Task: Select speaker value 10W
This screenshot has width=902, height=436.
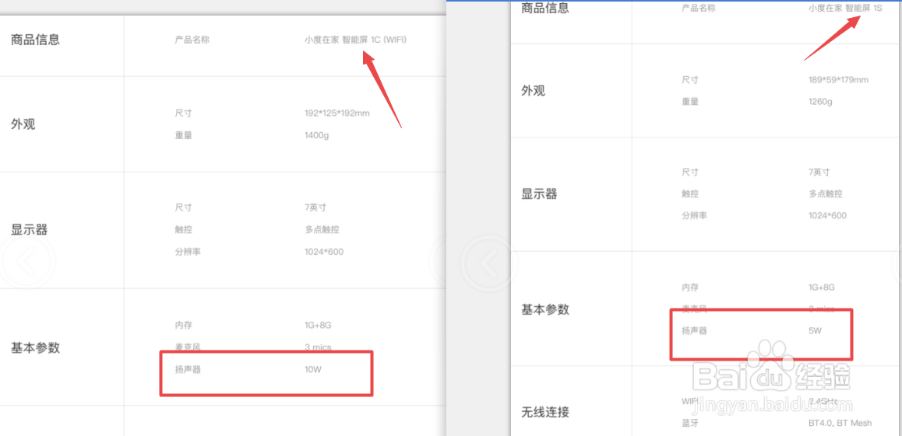Action: pyautogui.click(x=313, y=369)
